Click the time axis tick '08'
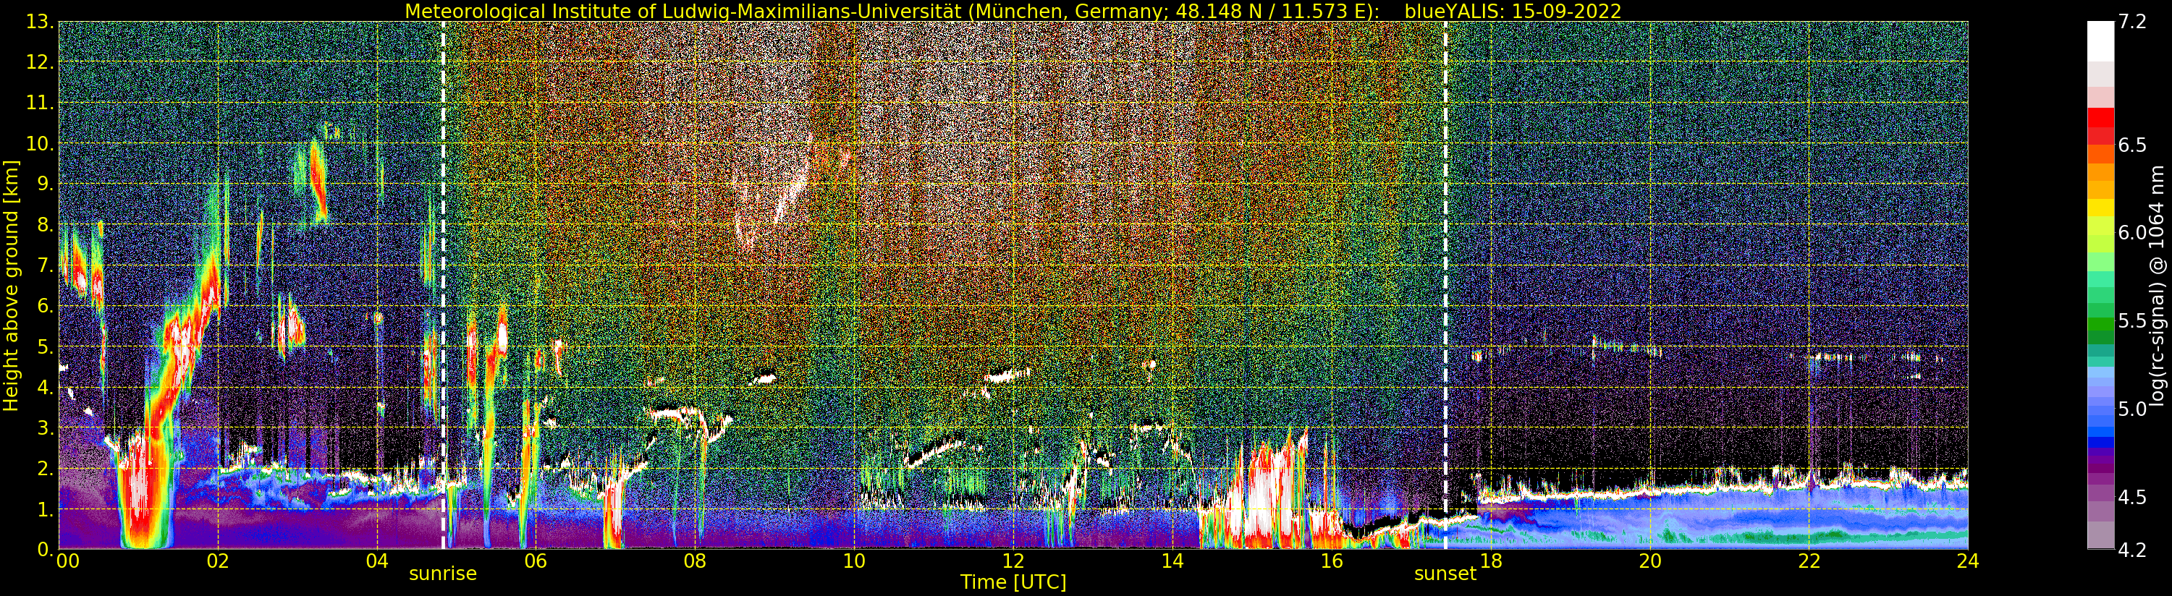 (x=695, y=561)
